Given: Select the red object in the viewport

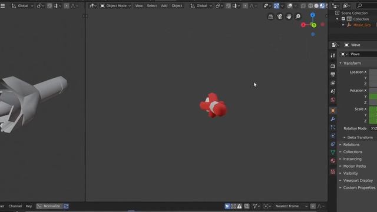Looking at the screenshot, I should tap(213, 106).
